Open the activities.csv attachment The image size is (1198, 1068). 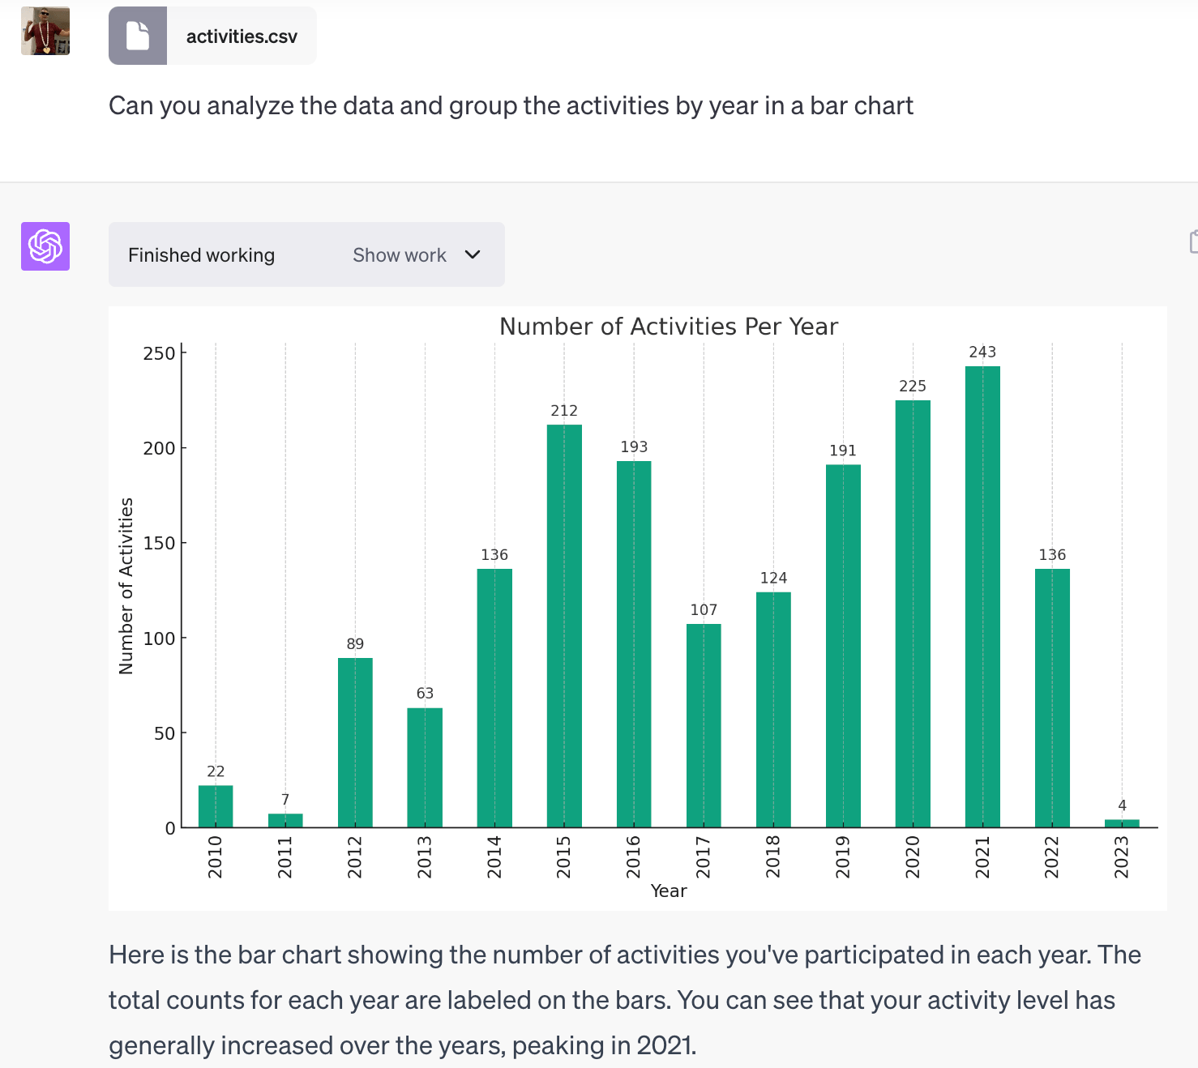[242, 36]
